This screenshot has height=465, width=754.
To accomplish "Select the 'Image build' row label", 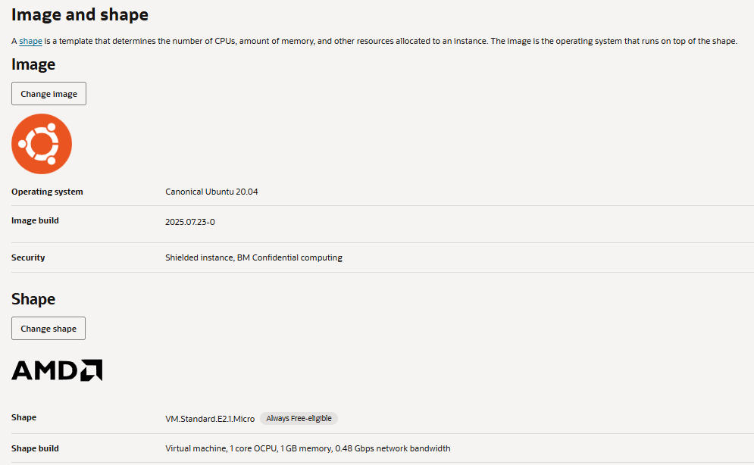I will coord(35,220).
